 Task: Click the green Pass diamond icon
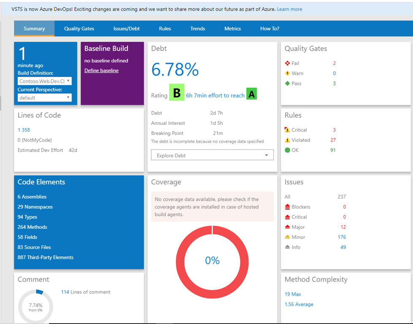click(x=288, y=84)
